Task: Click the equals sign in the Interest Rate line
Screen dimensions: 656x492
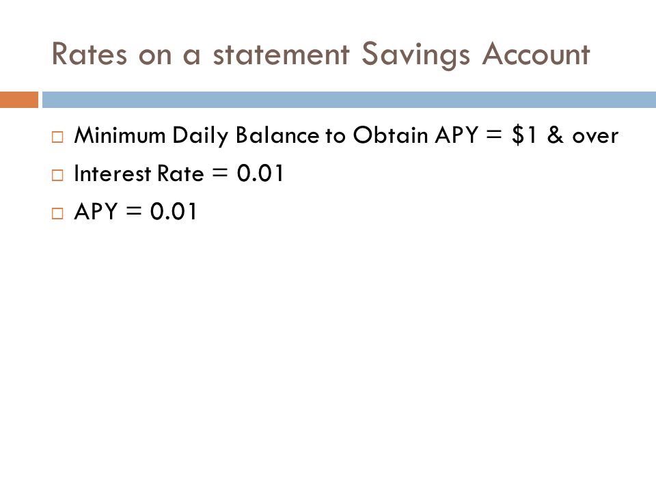Action: pos(220,173)
